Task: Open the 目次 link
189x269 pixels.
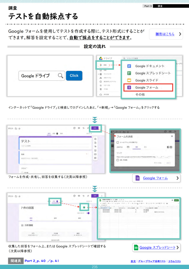Action: (x=133, y=261)
